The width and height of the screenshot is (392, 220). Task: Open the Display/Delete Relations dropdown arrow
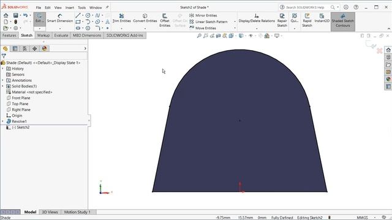click(257, 29)
